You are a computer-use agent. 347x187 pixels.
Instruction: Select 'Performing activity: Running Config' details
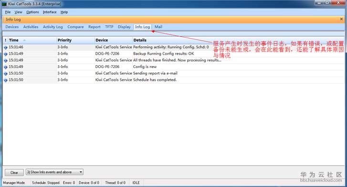coord(171,47)
